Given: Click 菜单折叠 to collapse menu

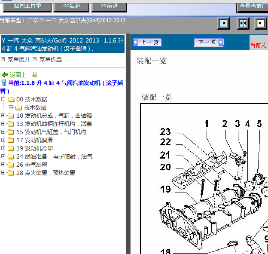Looking at the screenshot, I should point(51,59).
